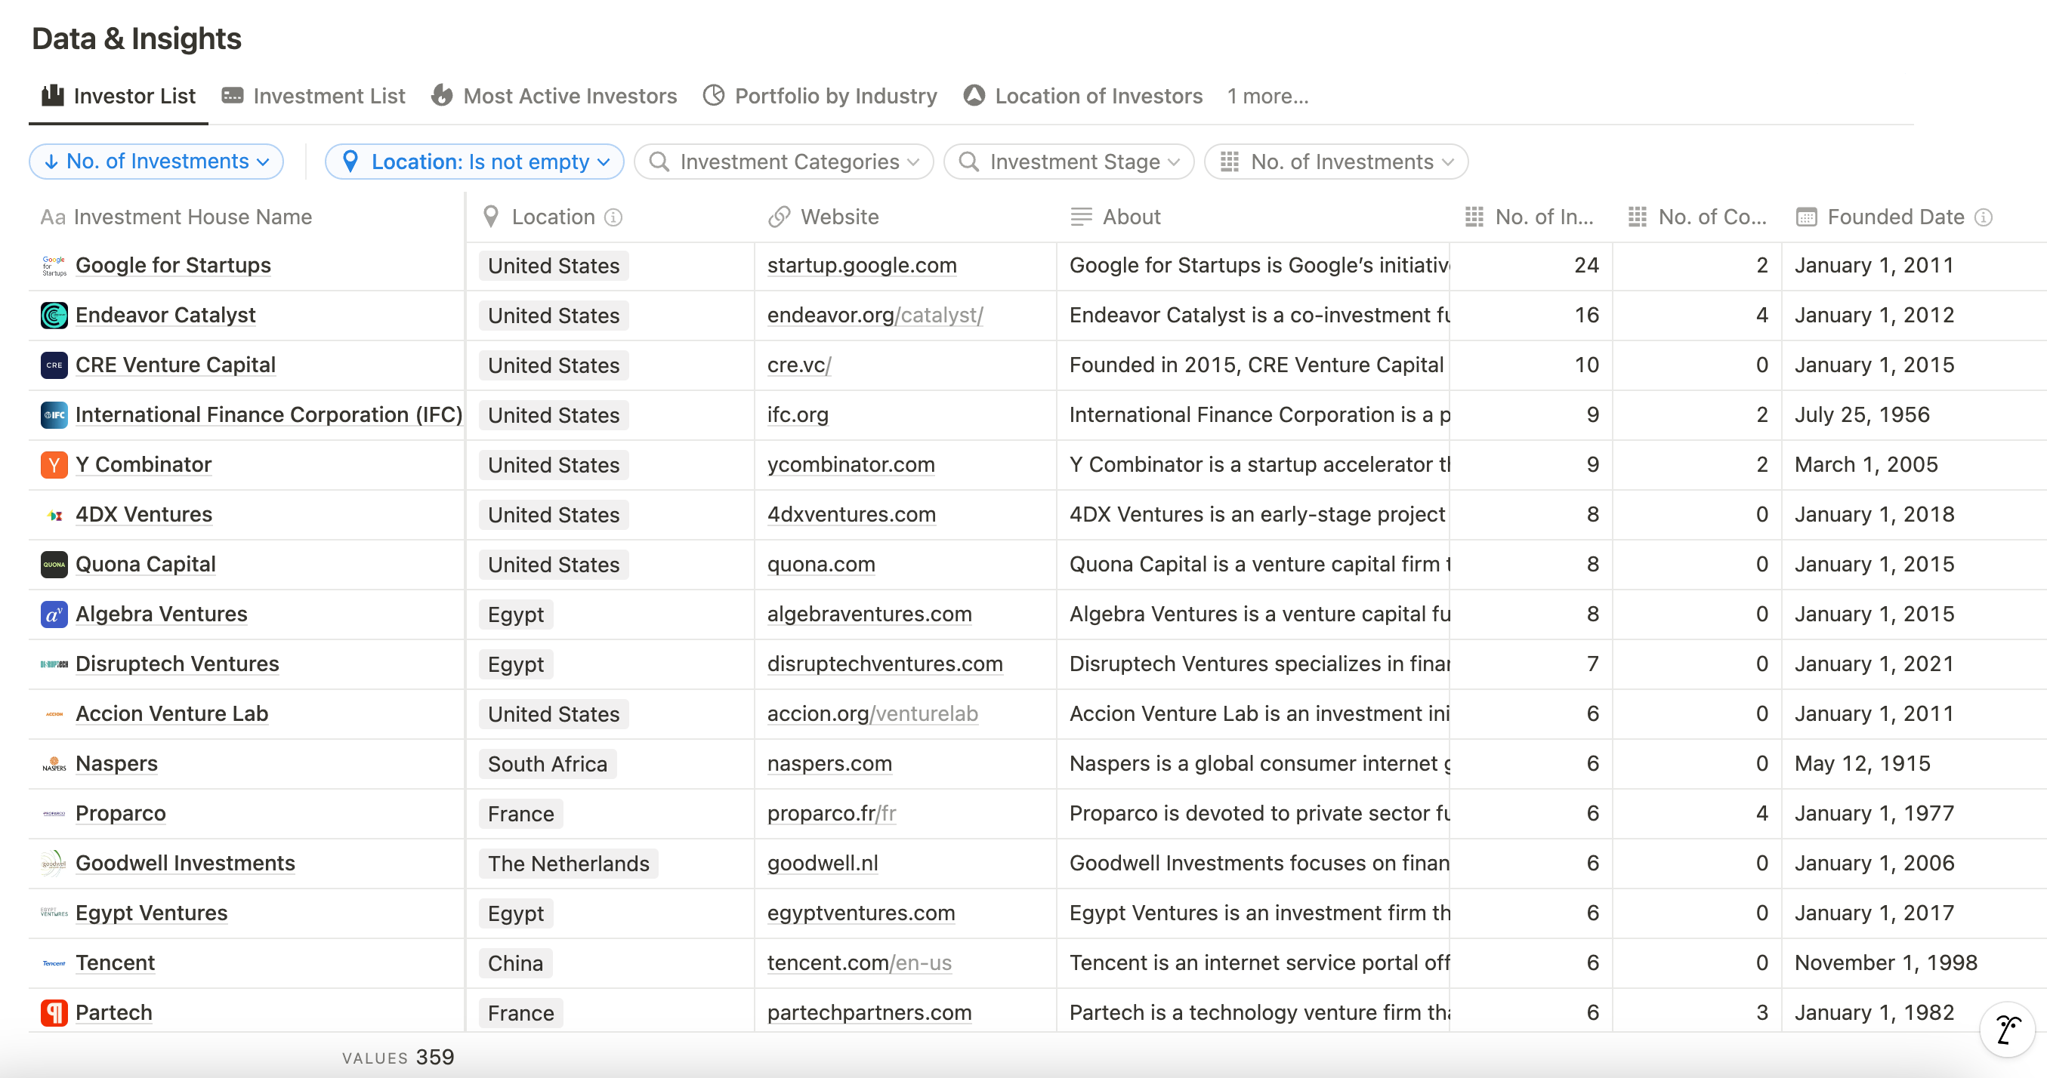Click the Proparco logo icon
The width and height of the screenshot is (2047, 1078).
click(x=54, y=814)
